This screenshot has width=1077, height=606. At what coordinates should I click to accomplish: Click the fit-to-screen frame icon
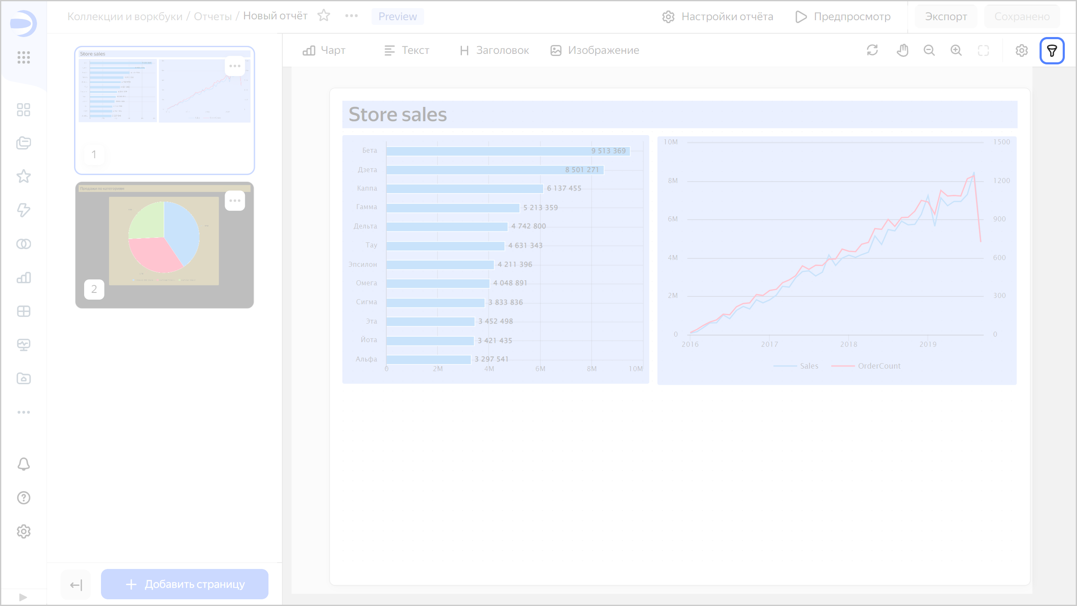click(x=983, y=50)
